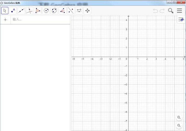This screenshot has width=186, height=131.
Task: Select the Reflect about Line tool
Action: point(71,10)
